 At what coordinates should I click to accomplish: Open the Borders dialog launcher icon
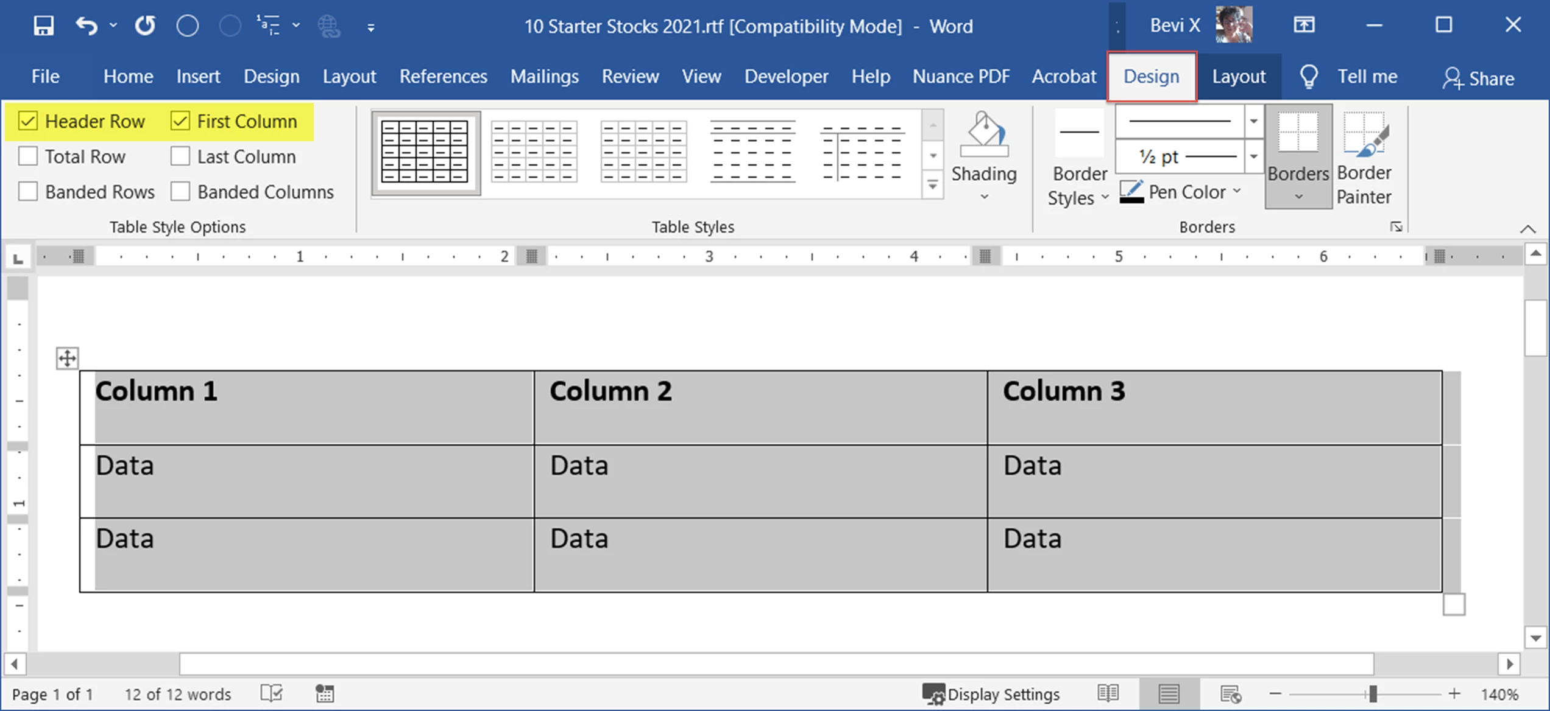[x=1396, y=227]
